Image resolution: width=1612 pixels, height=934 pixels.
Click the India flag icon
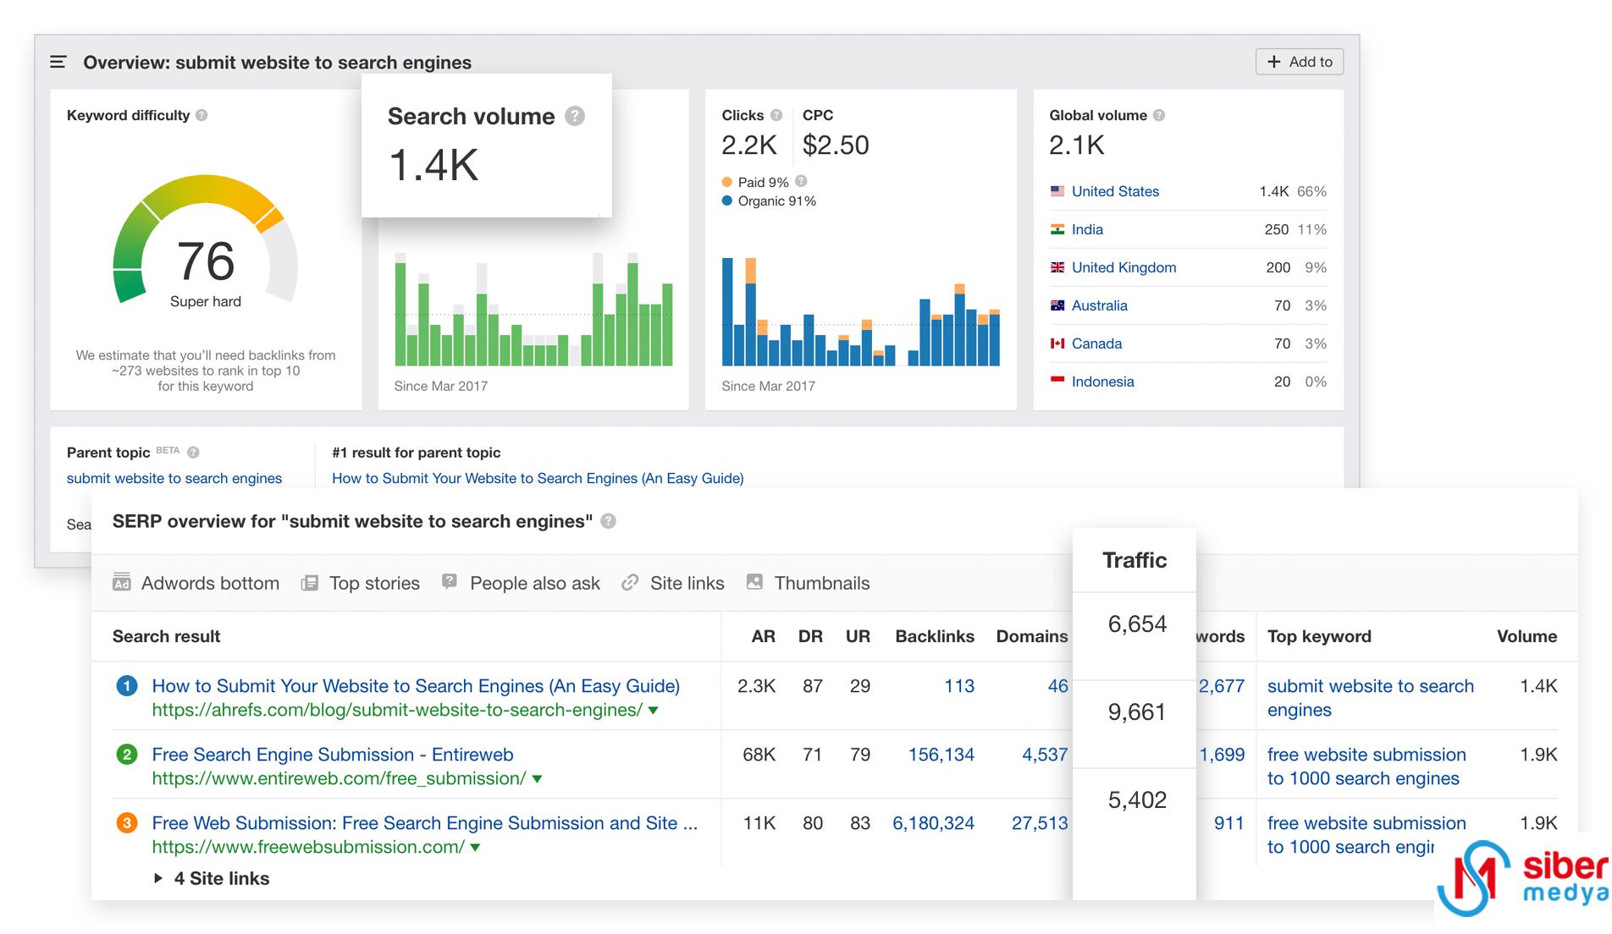(1057, 229)
